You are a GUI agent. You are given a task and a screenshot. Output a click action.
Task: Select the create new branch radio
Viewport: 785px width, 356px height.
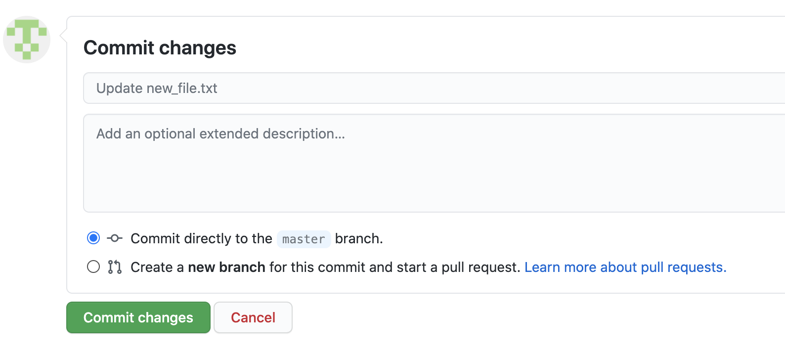[93, 267]
